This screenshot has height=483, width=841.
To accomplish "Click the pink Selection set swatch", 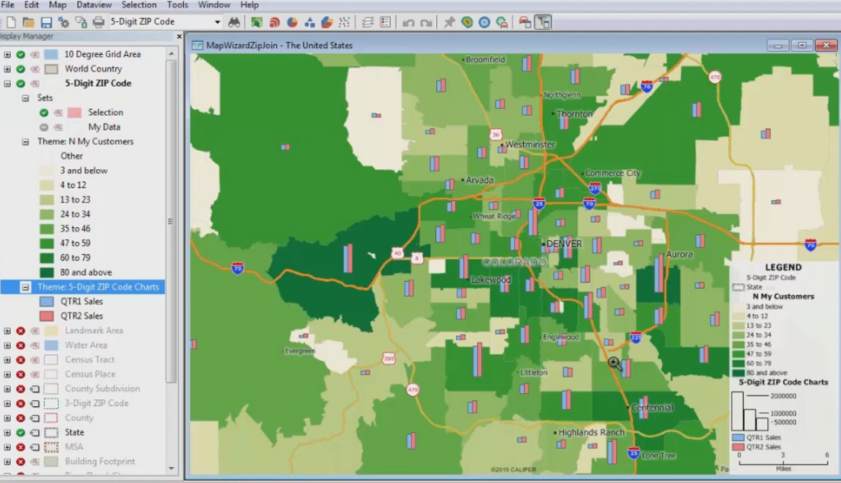I will 75,112.
